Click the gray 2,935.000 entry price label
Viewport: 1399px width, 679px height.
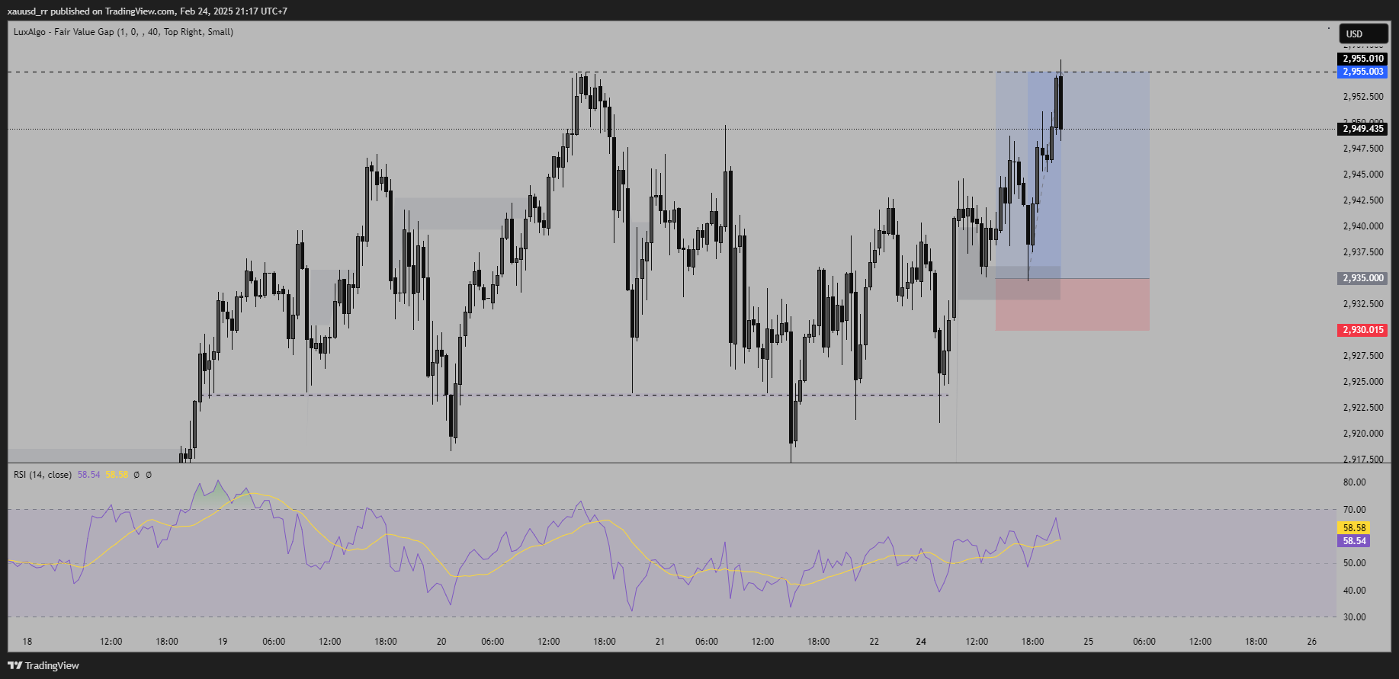1362,278
